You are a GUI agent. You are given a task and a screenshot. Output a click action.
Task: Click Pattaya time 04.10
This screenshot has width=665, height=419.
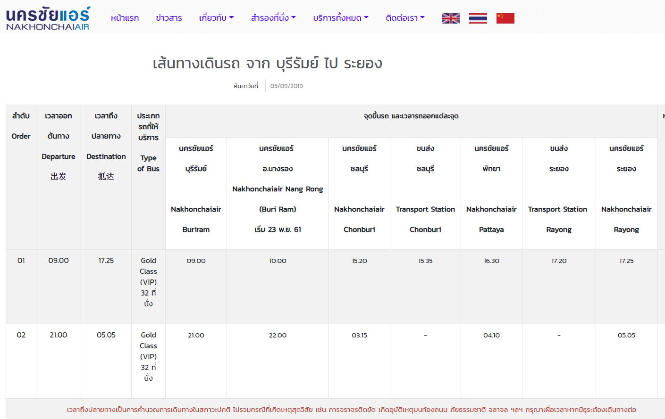click(491, 335)
